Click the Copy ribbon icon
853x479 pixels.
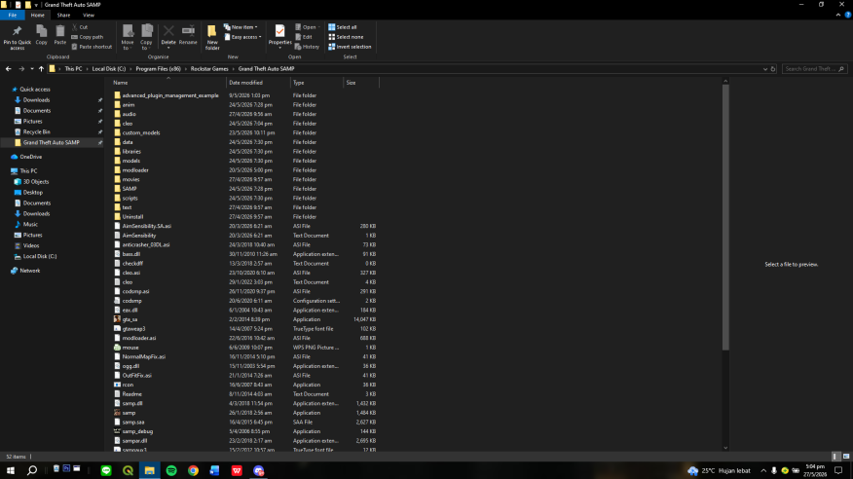point(41,35)
